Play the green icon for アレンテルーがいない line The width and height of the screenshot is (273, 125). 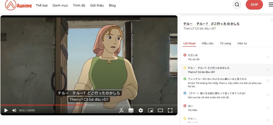185,79
